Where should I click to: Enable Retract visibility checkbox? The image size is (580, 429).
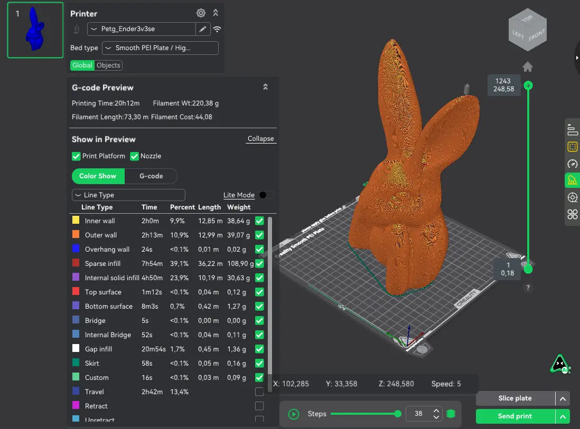coord(260,406)
